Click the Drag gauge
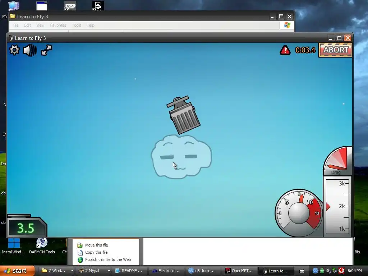The image size is (368, 276). click(x=337, y=161)
